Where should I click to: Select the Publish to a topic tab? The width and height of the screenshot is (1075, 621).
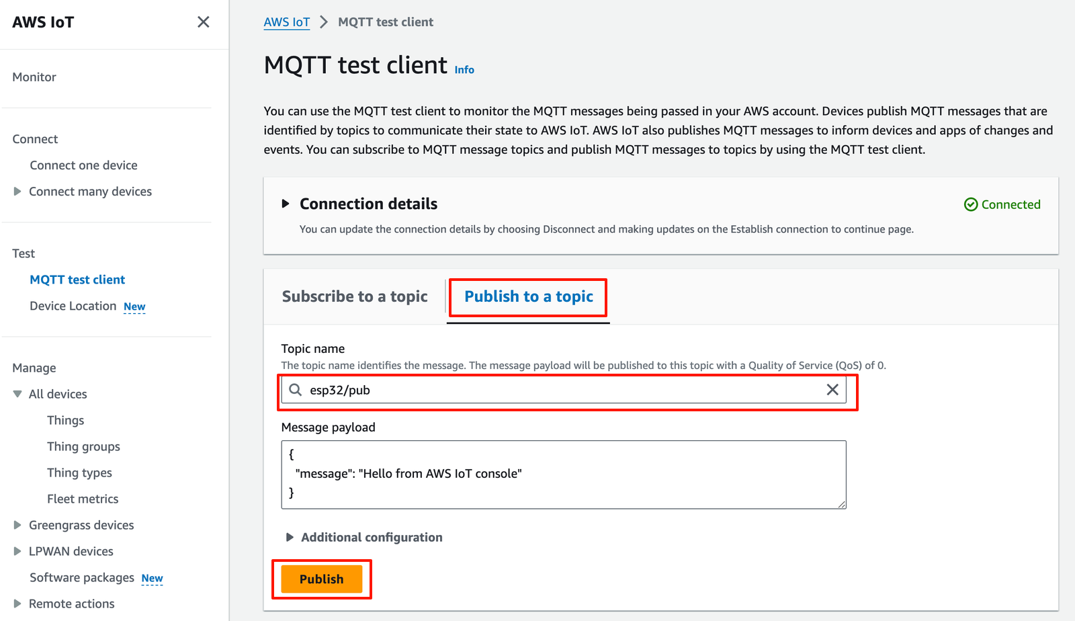pos(529,296)
